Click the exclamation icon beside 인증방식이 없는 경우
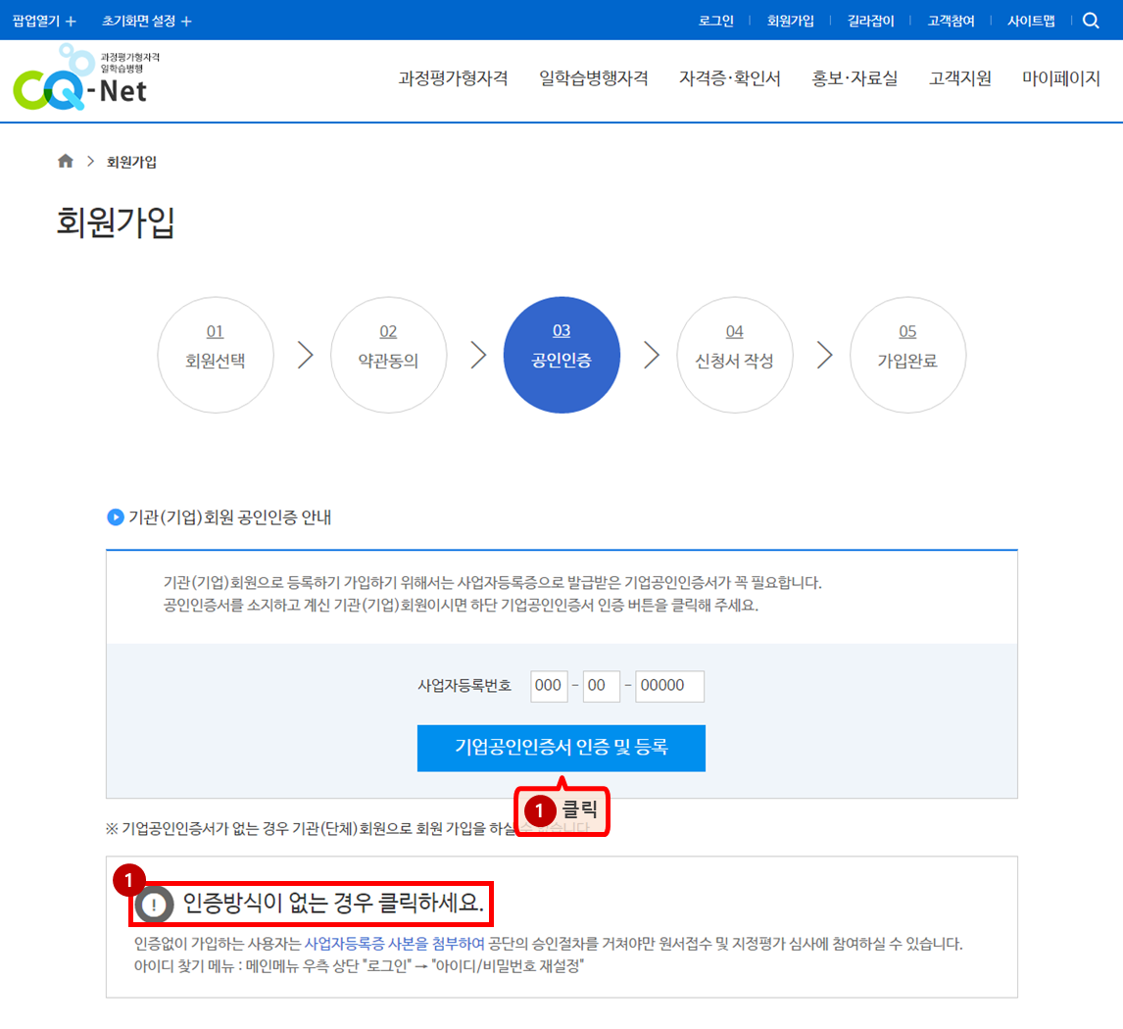Image resolution: width=1123 pixels, height=1029 pixels. point(154,905)
